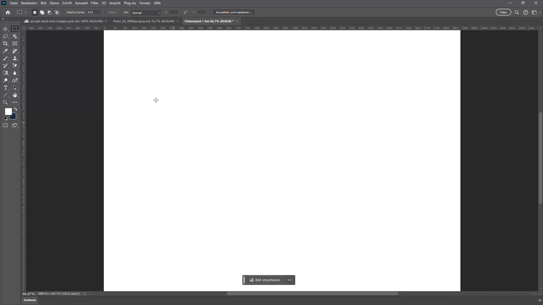Open the Filter menu
The width and height of the screenshot is (543, 305).
click(94, 3)
